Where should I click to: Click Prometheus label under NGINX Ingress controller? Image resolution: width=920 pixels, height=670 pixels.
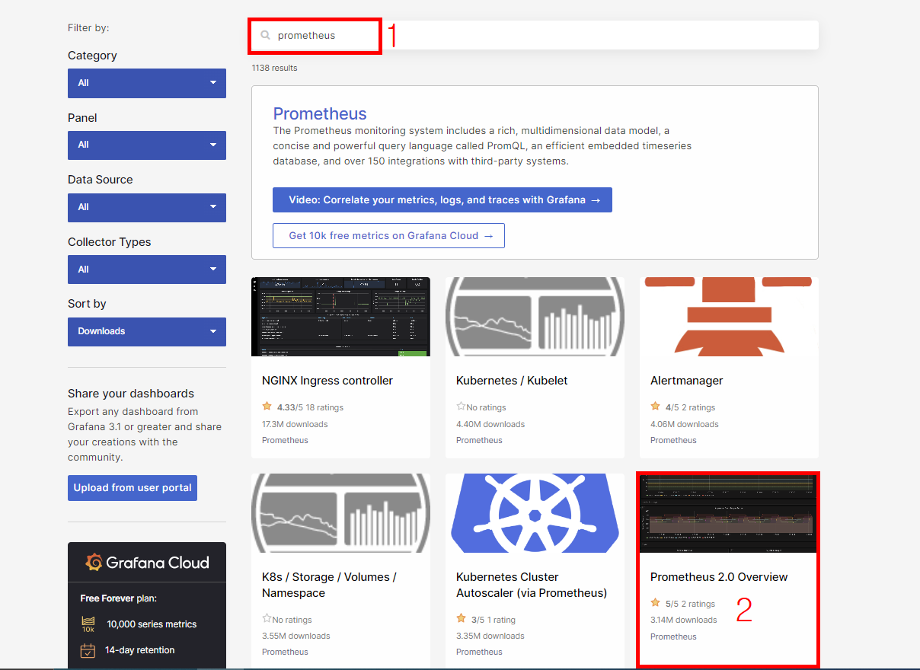coord(285,440)
